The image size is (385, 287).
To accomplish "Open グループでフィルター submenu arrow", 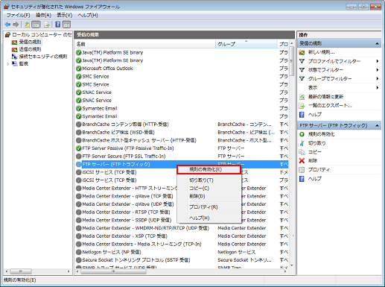I will (x=378, y=78).
